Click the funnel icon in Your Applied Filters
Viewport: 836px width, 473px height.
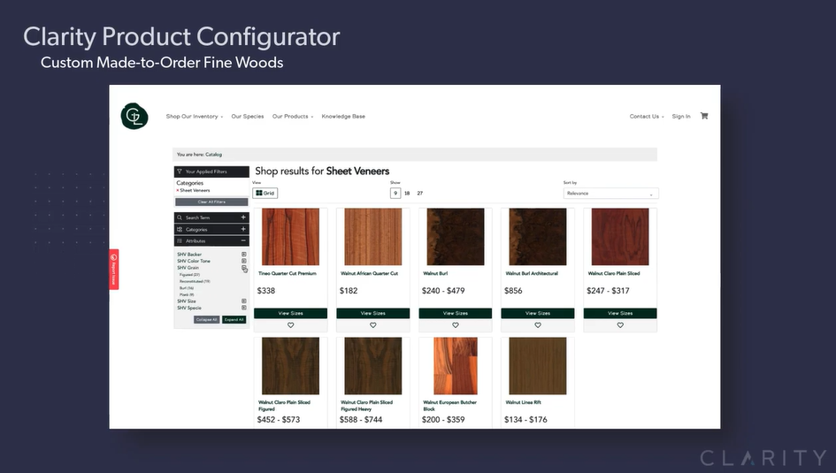(180, 172)
